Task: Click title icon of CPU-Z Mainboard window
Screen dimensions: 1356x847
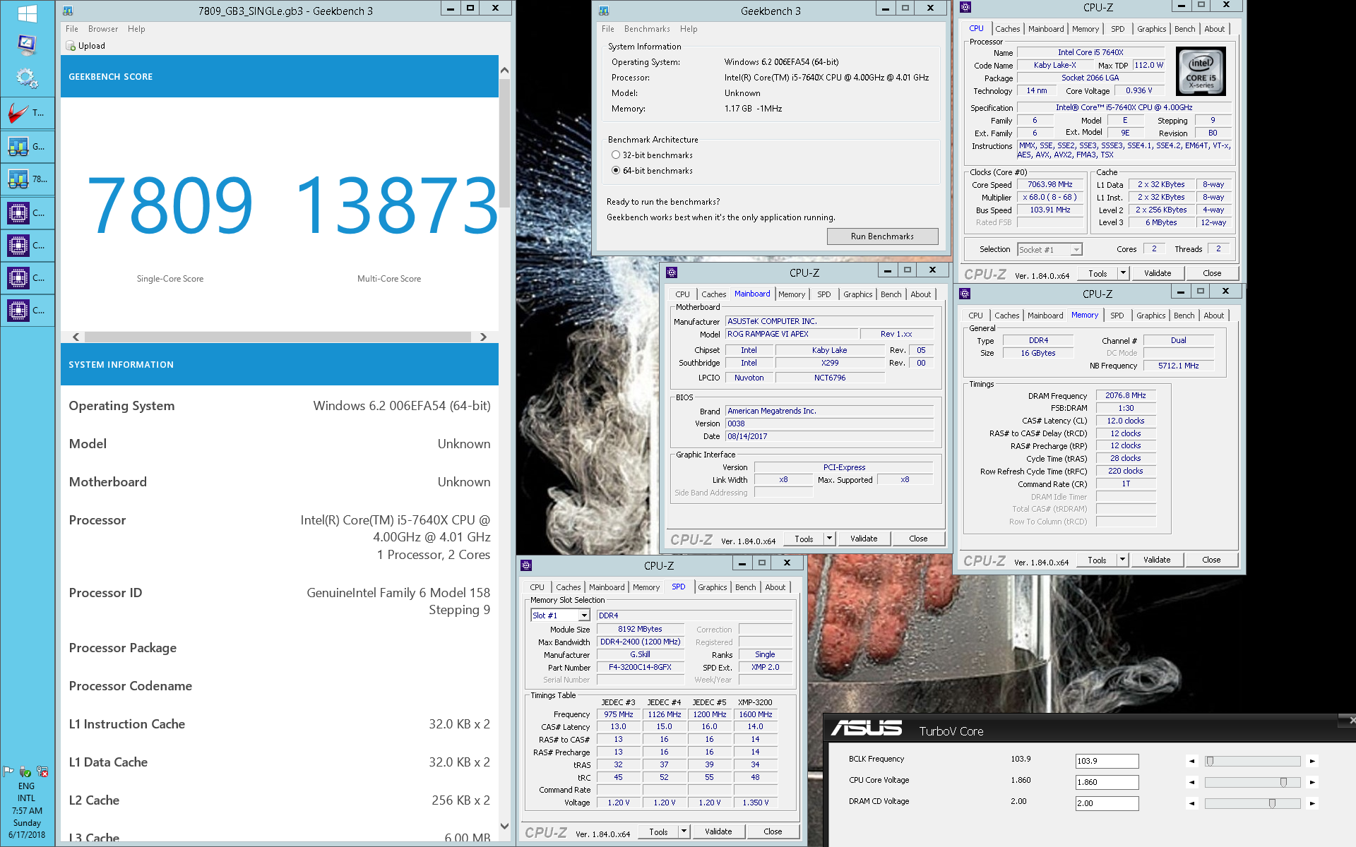Action: coord(672,272)
